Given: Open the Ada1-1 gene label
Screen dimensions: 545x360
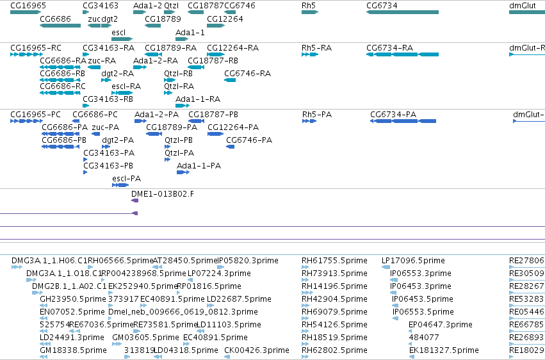Looking at the screenshot, I should click(190, 32).
